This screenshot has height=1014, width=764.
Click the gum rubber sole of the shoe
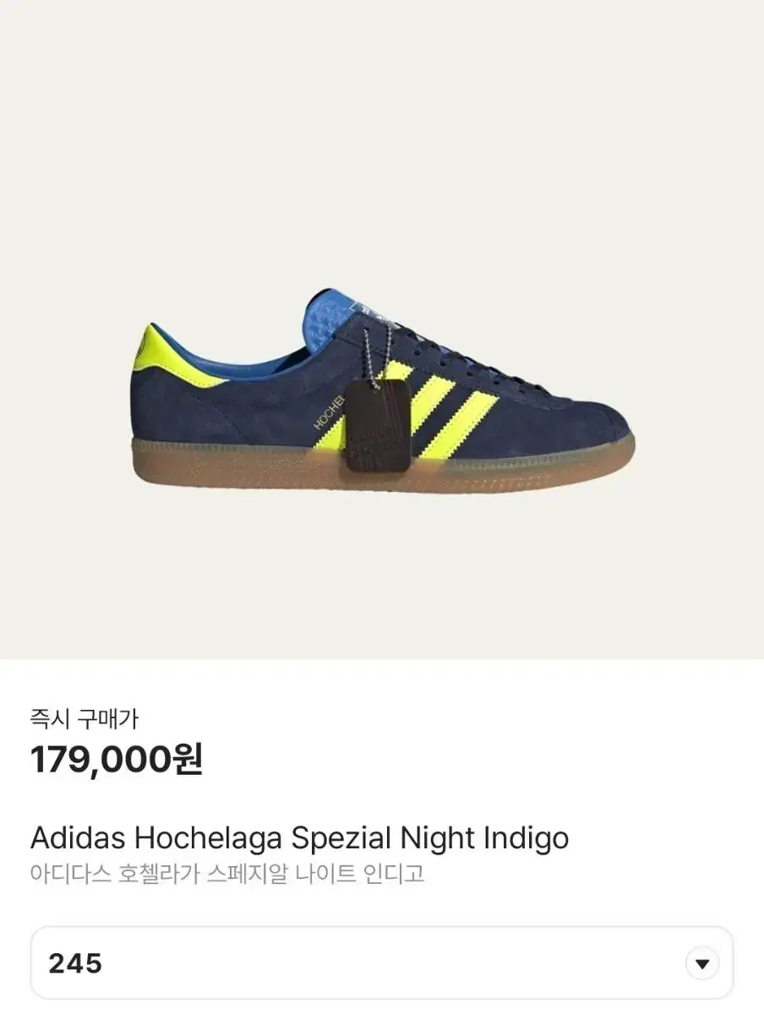pos(382,467)
